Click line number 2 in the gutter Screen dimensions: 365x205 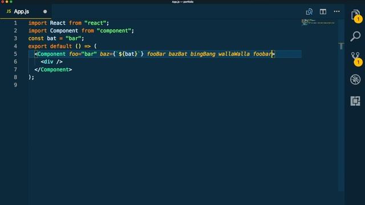tap(15, 31)
